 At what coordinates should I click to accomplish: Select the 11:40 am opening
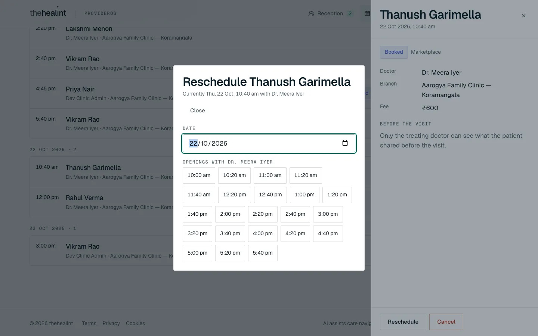point(199,195)
